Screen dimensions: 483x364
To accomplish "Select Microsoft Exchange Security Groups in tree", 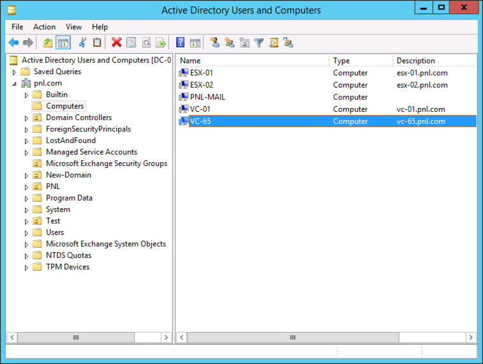I will pos(107,163).
